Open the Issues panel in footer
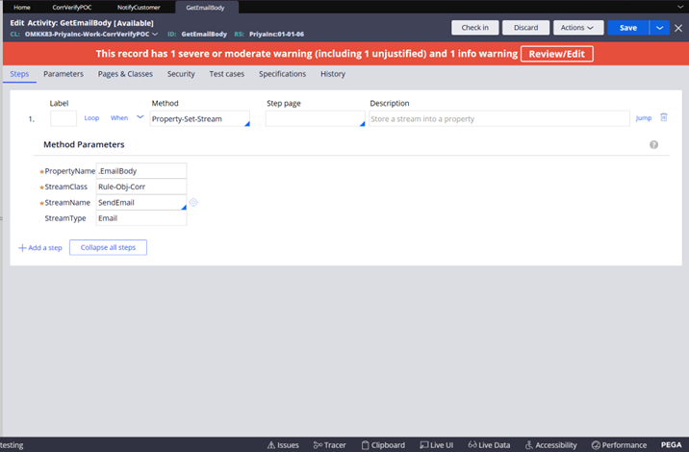This screenshot has width=689, height=452. (283, 445)
